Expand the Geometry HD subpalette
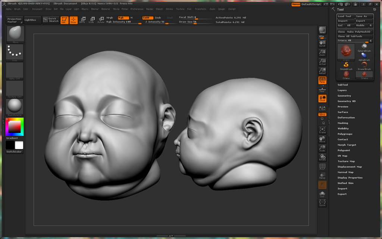382x239 pixels. point(347,101)
